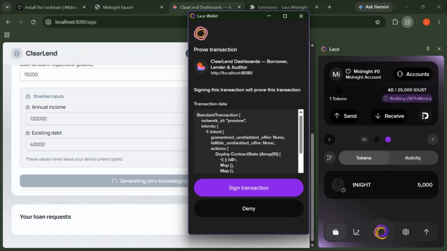Click the Lace sort filter icon
Viewport: 447px width, 251px height.
tap(329, 158)
